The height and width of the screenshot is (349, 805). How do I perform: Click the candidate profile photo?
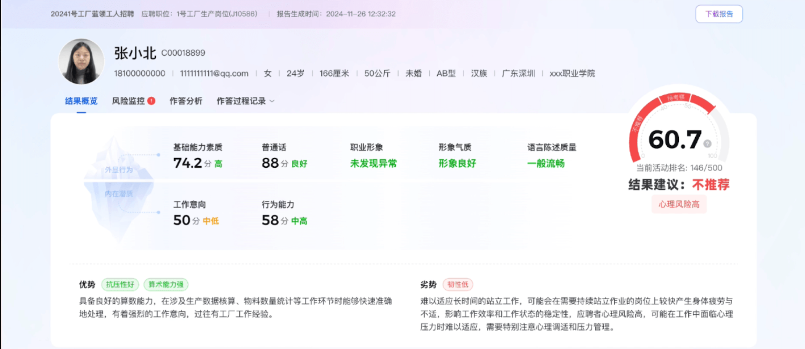81,61
